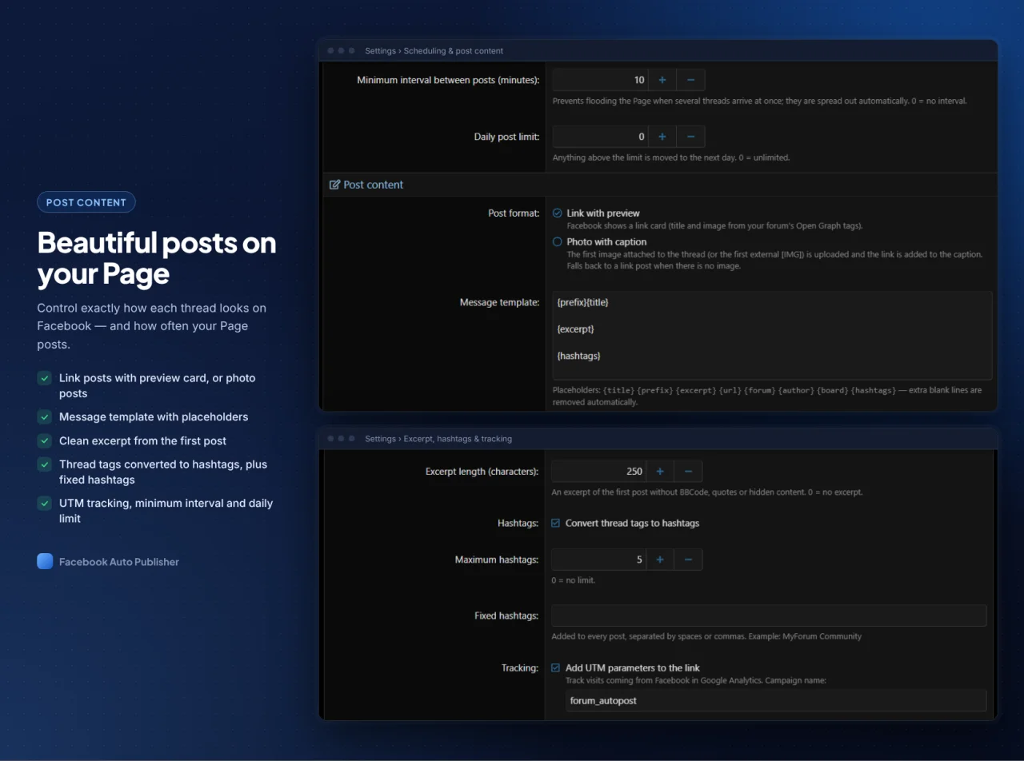Click the Maximum hashtags number field
The image size is (1024, 761).
click(x=598, y=560)
